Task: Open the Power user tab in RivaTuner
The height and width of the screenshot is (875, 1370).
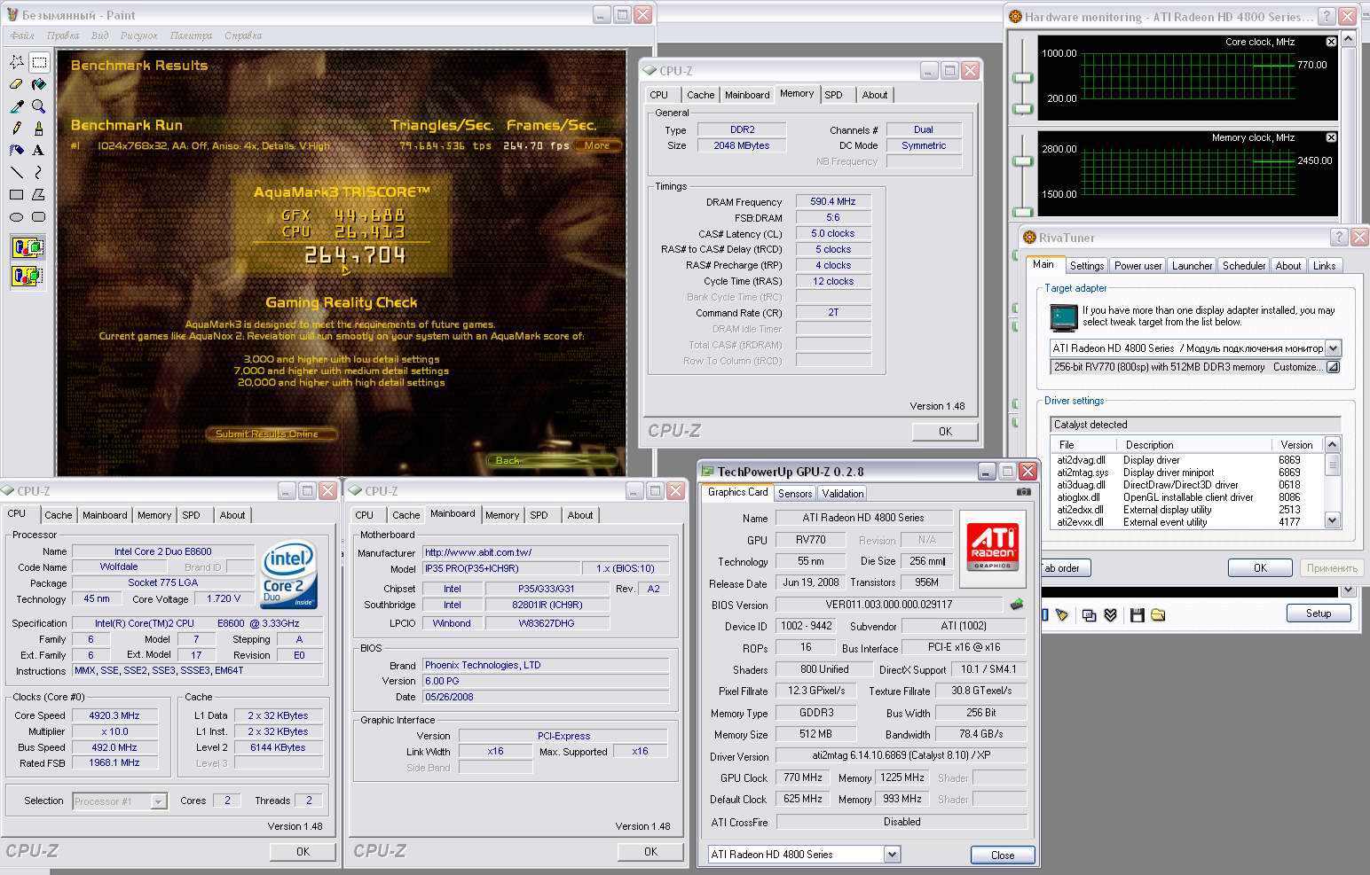Action: (1138, 266)
